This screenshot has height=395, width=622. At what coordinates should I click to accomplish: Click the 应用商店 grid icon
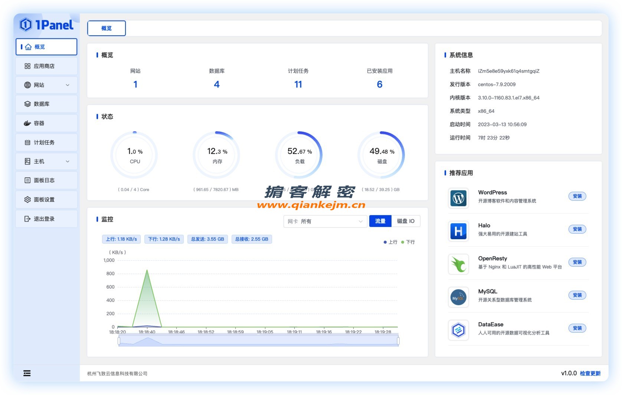point(27,66)
